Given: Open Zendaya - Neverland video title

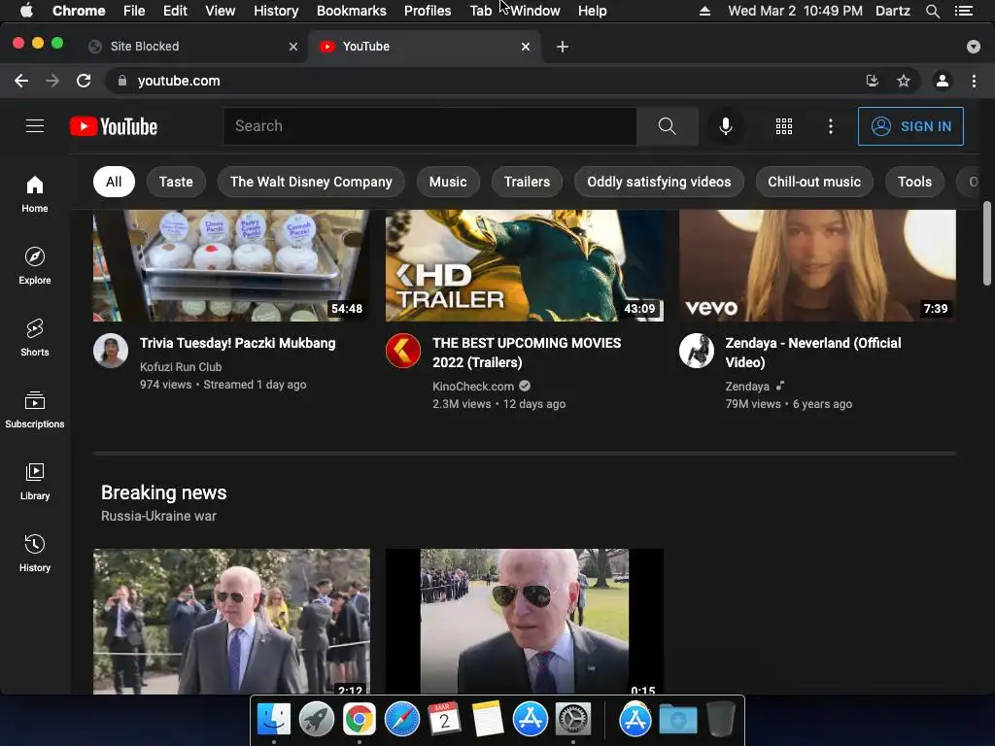Looking at the screenshot, I should tap(813, 353).
